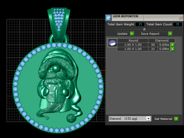Select the pendant bail with pave gems
The image size is (184, 138).
click(59, 24)
